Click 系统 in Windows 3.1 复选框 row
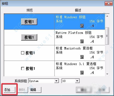 59,68
